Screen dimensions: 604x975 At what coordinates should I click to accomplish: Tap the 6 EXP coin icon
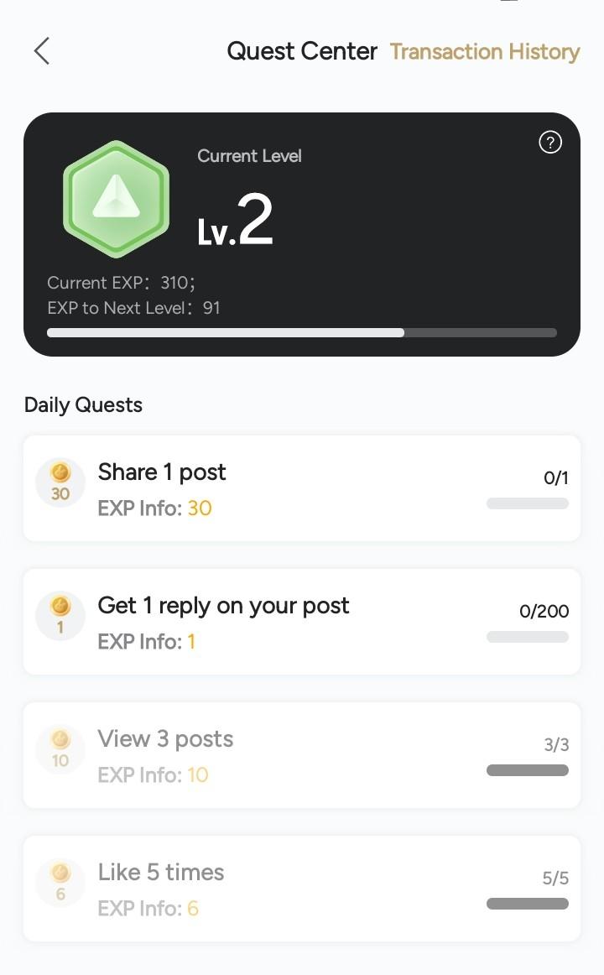pyautogui.click(x=60, y=883)
